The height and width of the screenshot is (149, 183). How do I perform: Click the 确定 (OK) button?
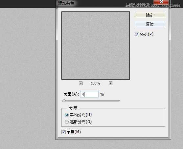pyautogui.click(x=150, y=15)
